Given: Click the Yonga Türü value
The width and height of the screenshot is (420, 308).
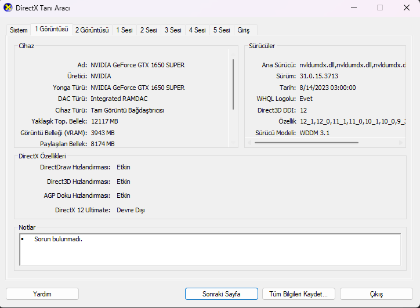Looking at the screenshot, I should coord(137,88).
